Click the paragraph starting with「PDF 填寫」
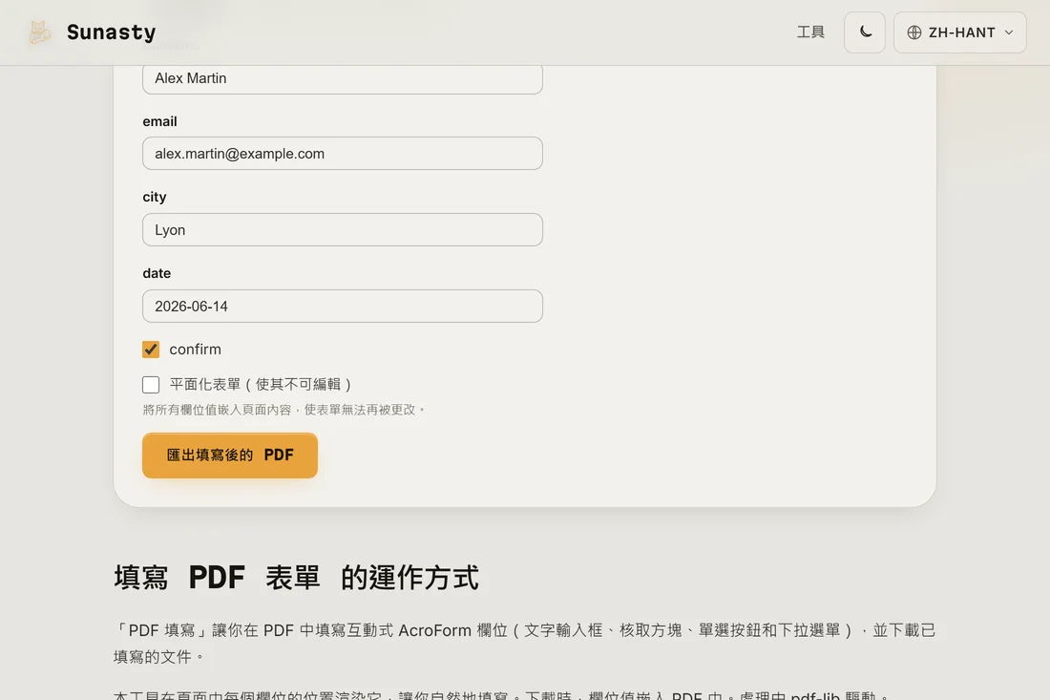This screenshot has width=1050, height=700. point(524,643)
